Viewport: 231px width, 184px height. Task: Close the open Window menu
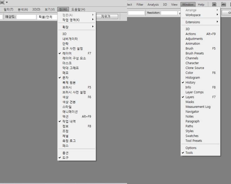pyautogui.click(x=188, y=5)
